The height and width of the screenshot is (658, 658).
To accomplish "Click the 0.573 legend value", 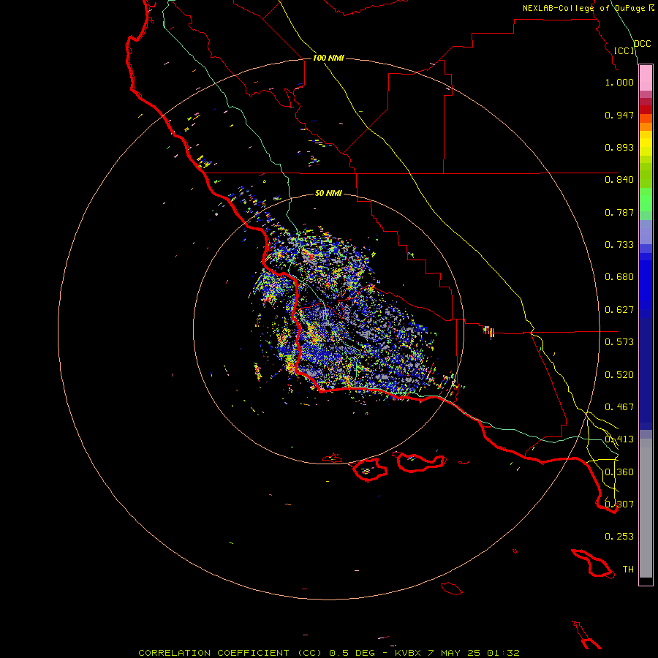I will tap(619, 342).
